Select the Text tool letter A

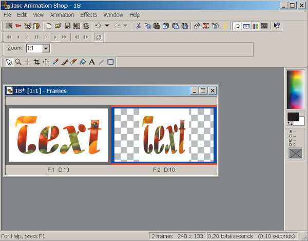(92, 62)
